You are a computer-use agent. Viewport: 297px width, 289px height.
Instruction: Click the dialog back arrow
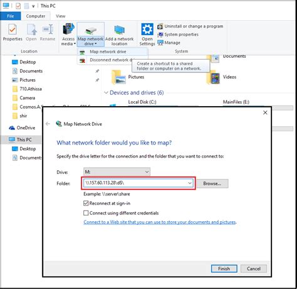click(x=48, y=124)
